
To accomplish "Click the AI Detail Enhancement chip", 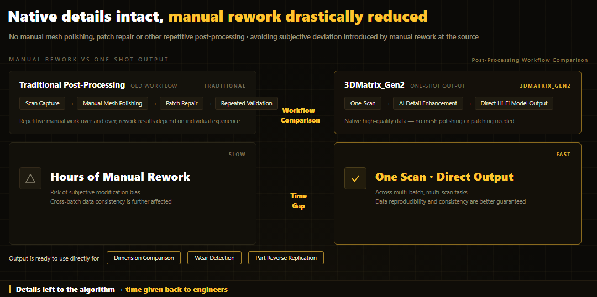I will coord(428,103).
